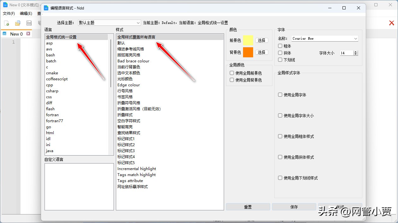Check 使用全局前景色 under 全局颜色
Screen dimensions: 398x223
point(232,73)
